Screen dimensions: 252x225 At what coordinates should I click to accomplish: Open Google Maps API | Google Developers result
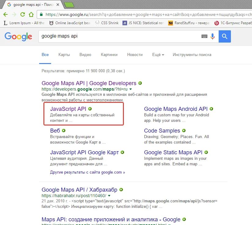[x=89, y=83]
